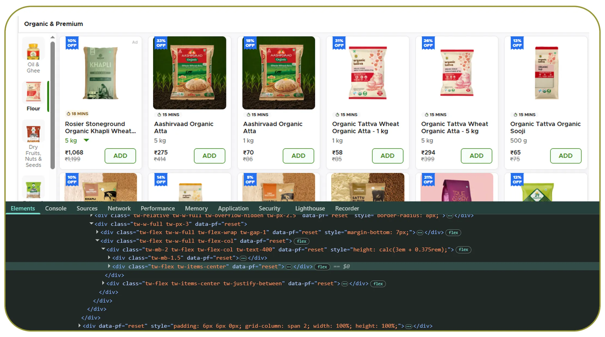
Task: Toggle flex badge on tw-text-400 div
Action: [463, 249]
